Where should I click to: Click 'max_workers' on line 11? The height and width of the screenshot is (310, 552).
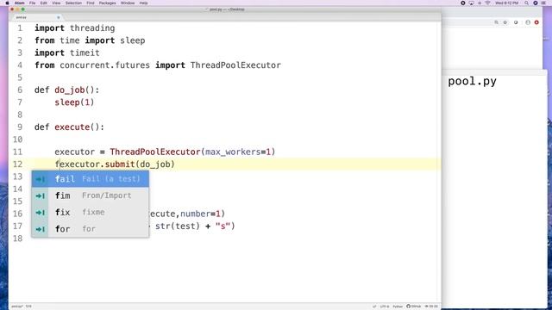point(233,152)
